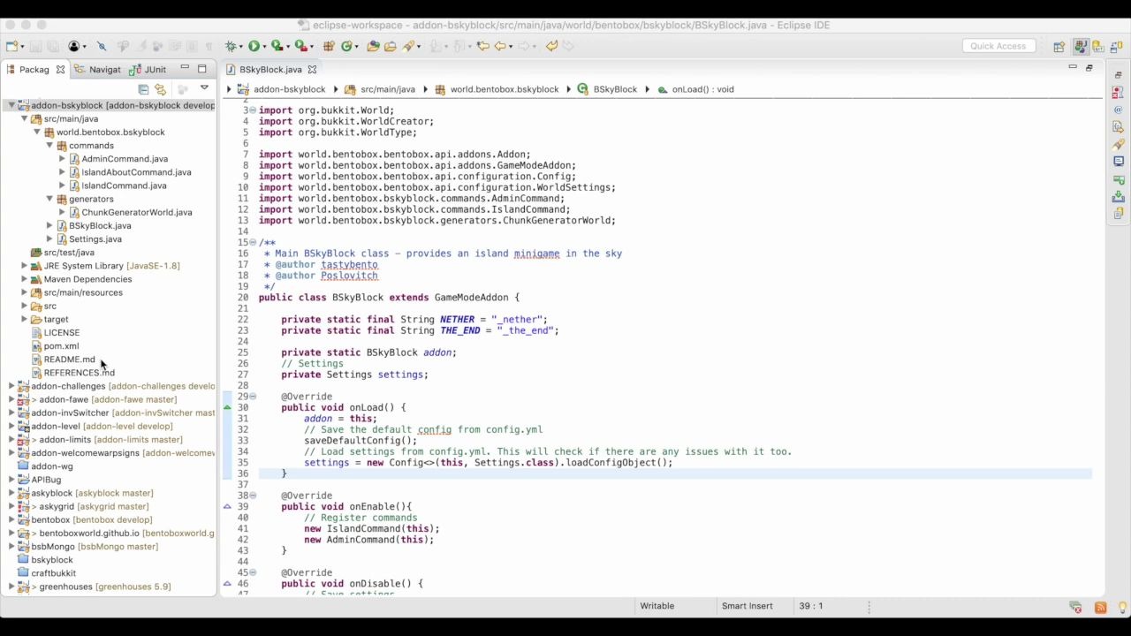
Task: Select pom.xml in Package Explorer
Action: (61, 346)
